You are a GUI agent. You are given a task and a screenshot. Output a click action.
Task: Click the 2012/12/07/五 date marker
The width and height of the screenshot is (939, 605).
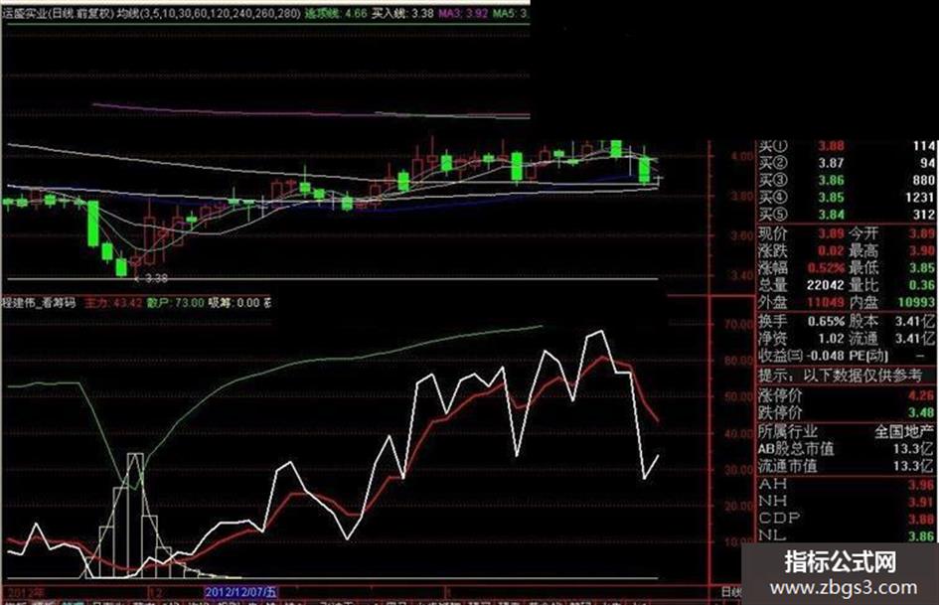240,592
